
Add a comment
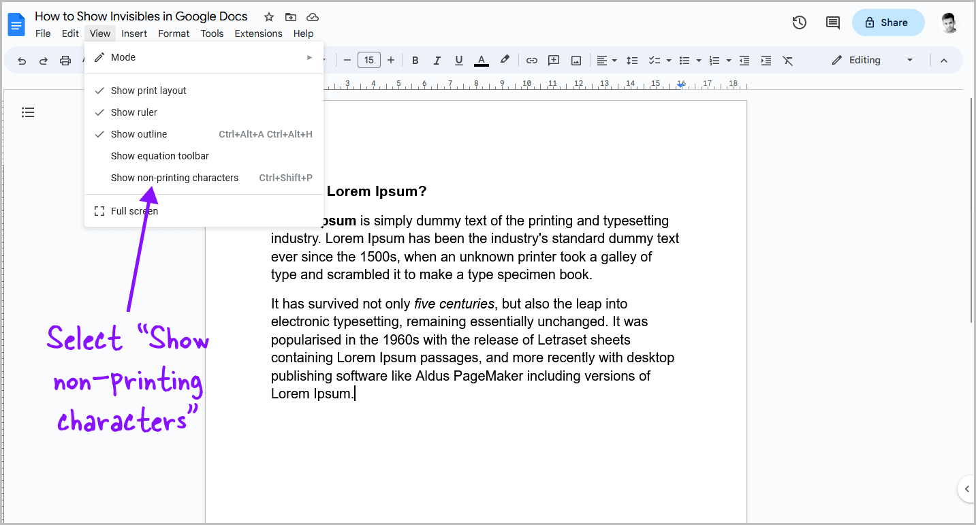554,60
